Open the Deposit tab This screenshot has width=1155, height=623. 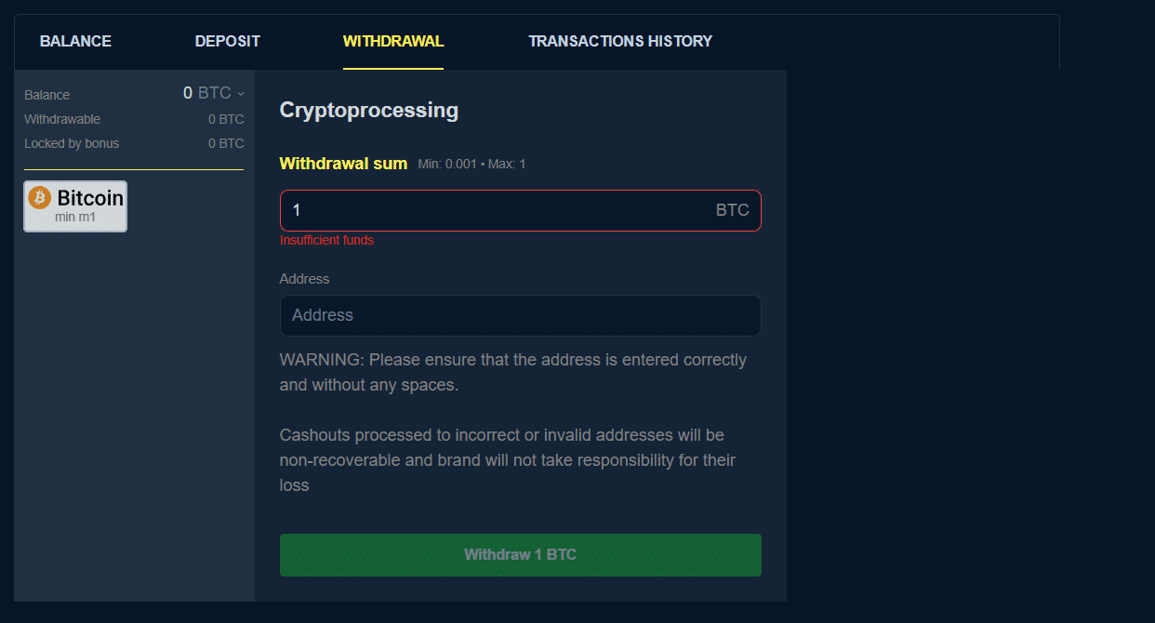click(x=227, y=41)
